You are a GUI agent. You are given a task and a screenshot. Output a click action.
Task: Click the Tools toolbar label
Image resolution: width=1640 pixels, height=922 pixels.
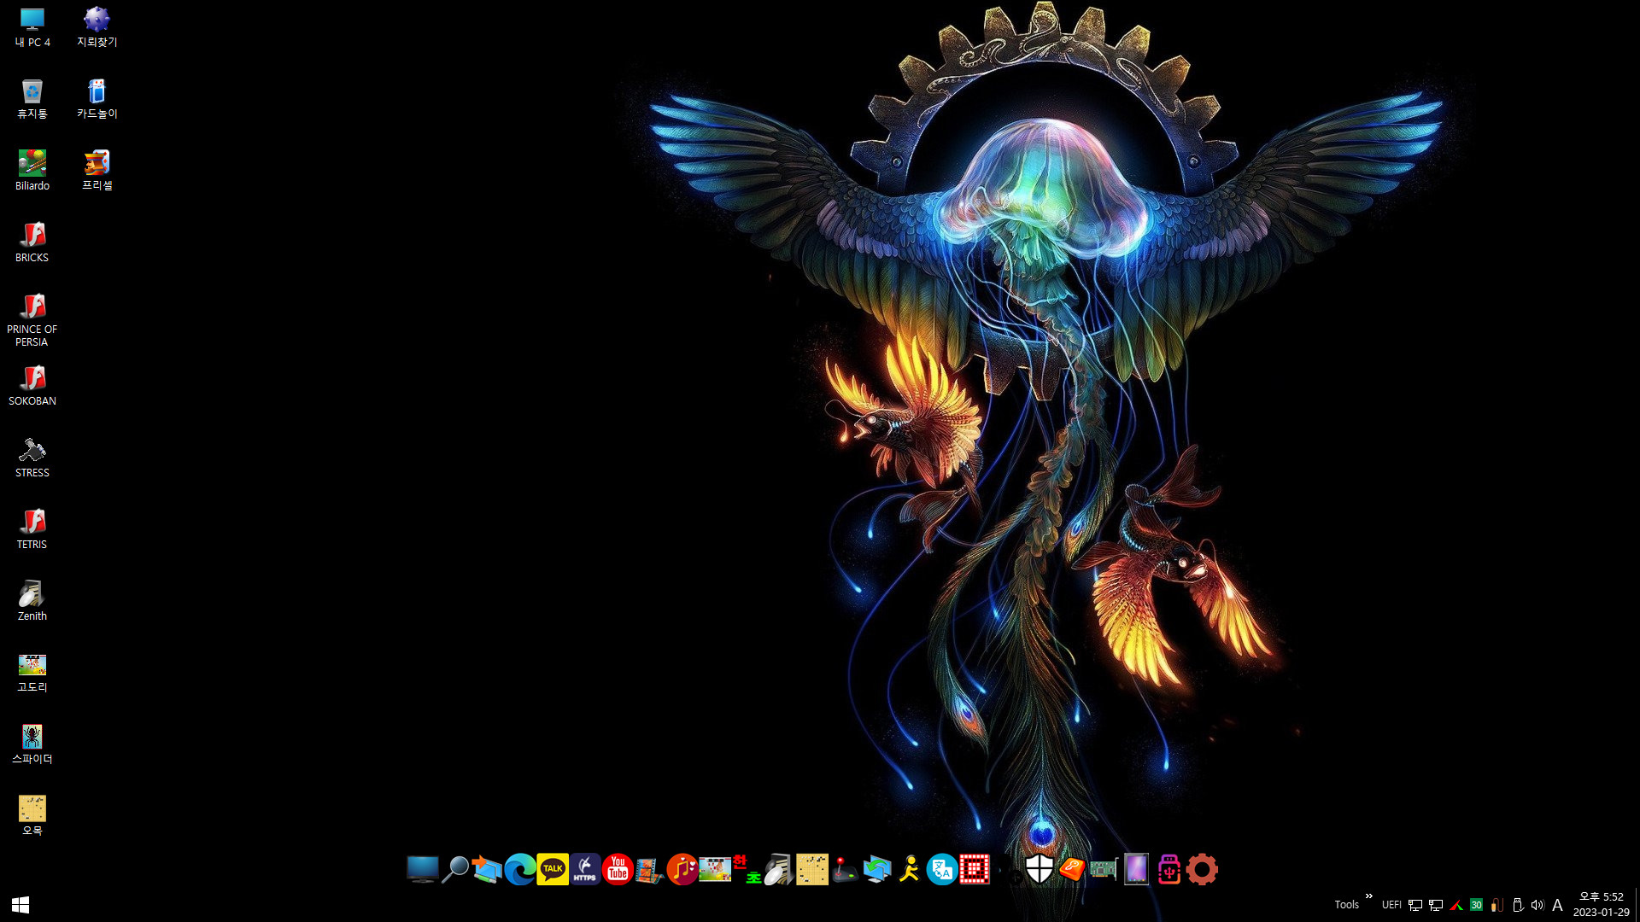tap(1346, 905)
